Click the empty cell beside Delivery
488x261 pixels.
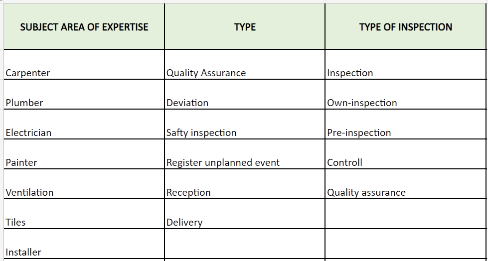(406, 214)
